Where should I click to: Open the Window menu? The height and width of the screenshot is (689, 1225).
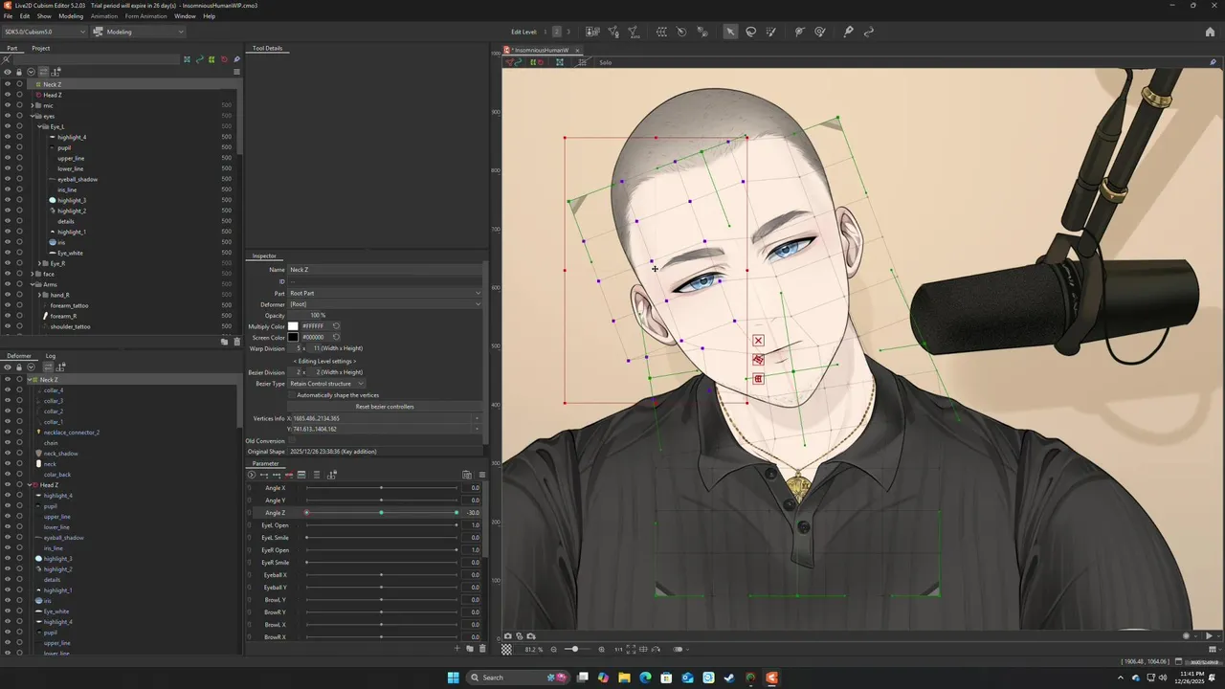185,16
